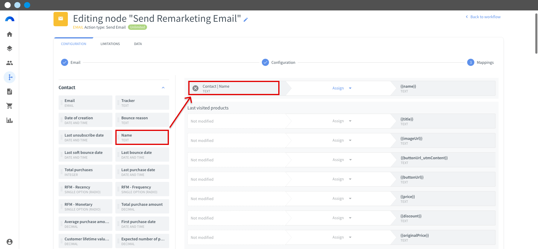Screen dimensions: 538x249
Task: Select the Customer lifetime value field
Action: [85, 241]
